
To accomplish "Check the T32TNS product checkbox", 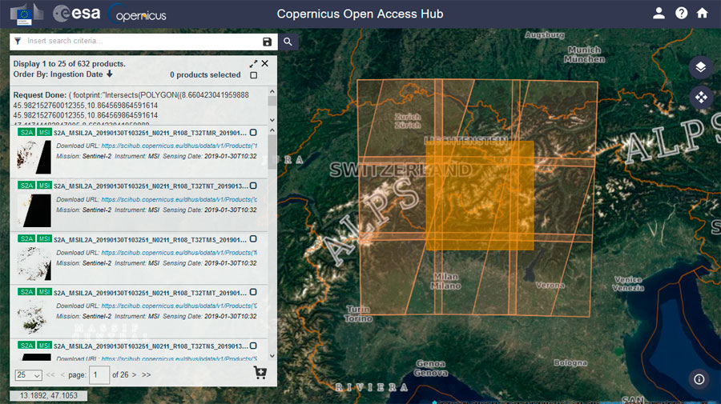I will click(x=253, y=346).
